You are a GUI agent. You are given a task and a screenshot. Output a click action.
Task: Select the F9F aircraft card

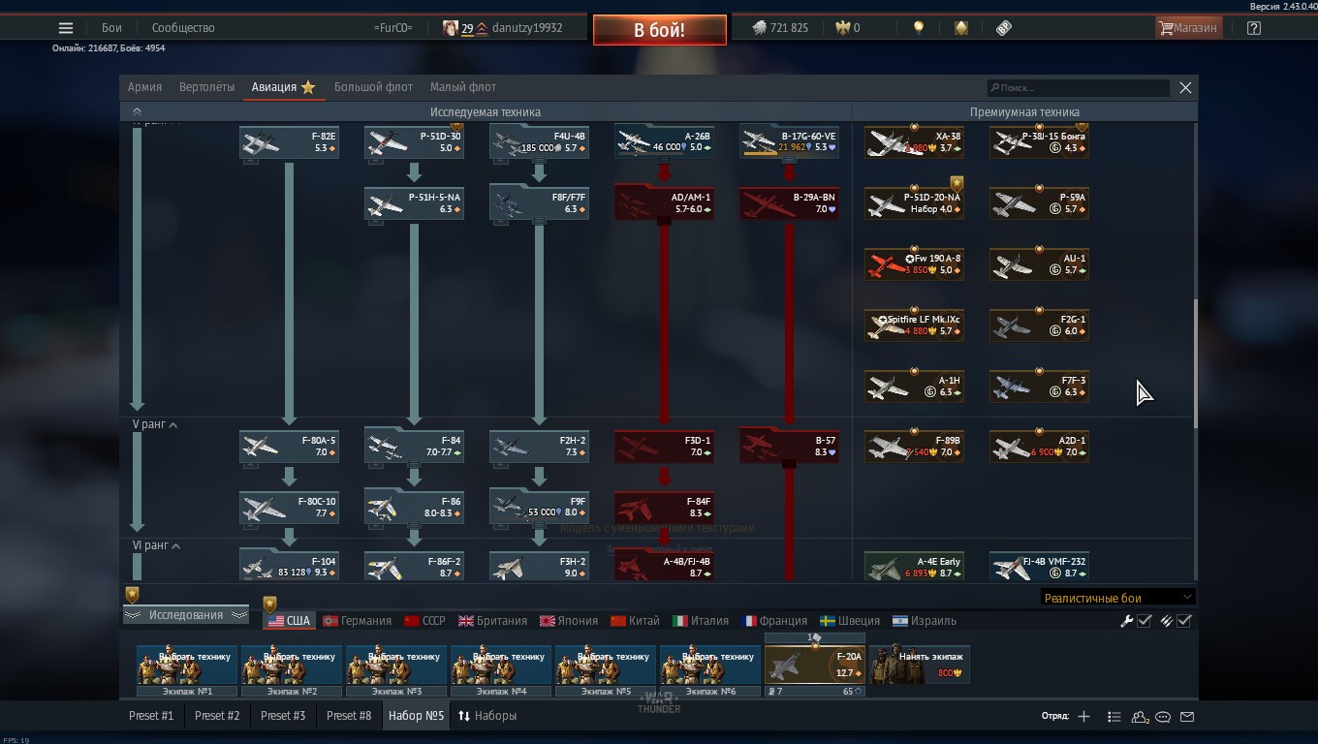539,507
